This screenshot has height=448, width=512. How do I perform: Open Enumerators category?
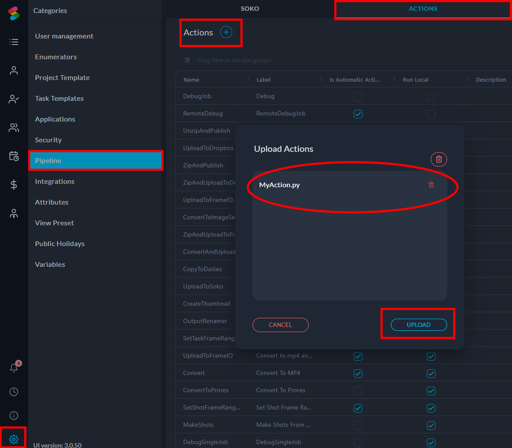coord(56,57)
